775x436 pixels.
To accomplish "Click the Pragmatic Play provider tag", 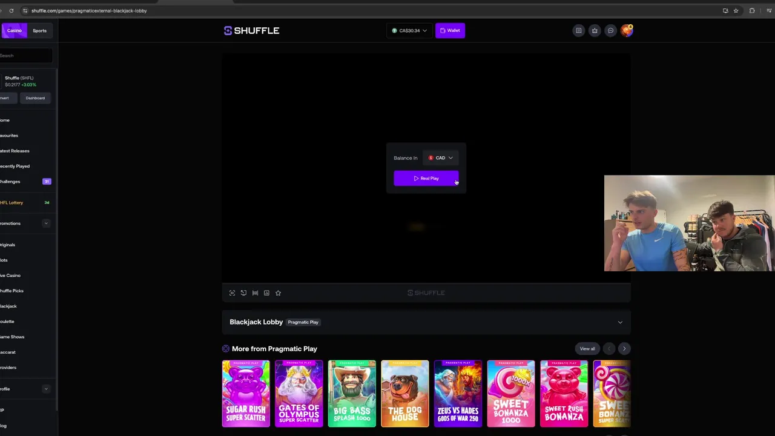I will coord(303,322).
